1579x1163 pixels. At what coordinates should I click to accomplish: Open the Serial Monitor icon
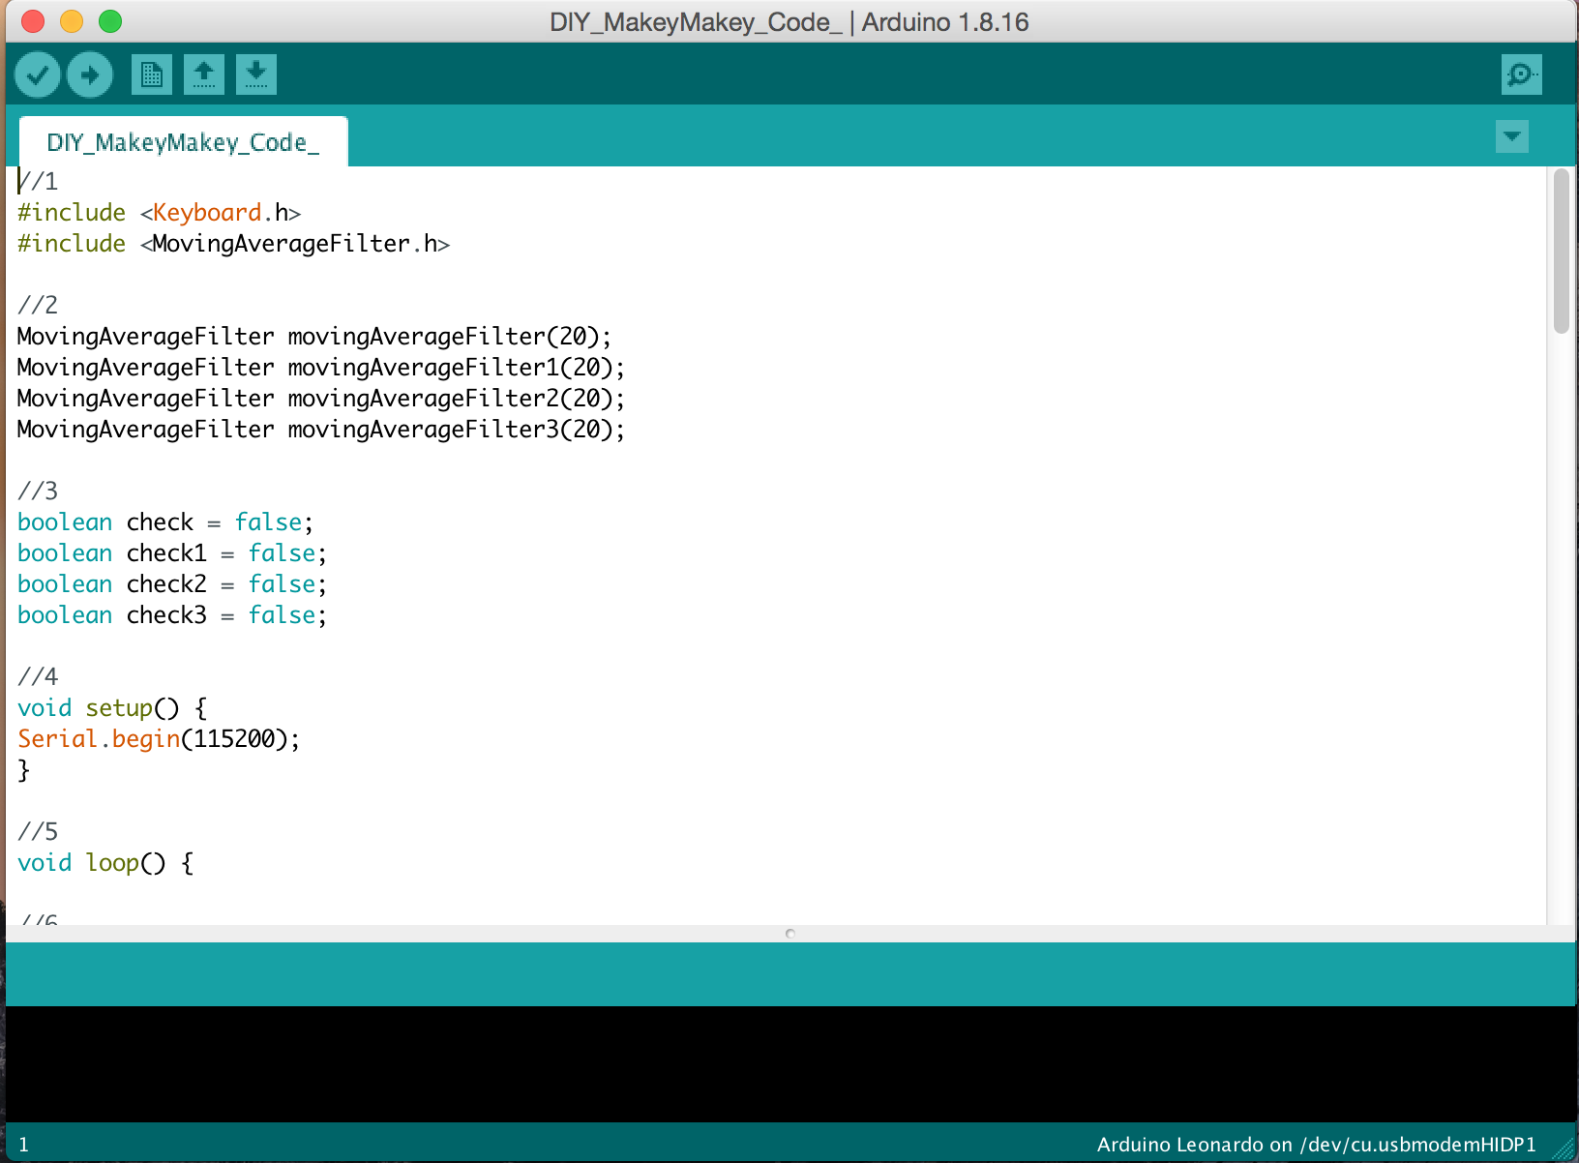[1522, 74]
